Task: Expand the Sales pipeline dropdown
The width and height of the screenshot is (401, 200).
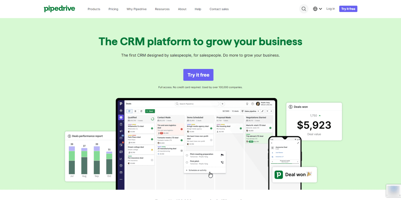Action: (x=250, y=111)
